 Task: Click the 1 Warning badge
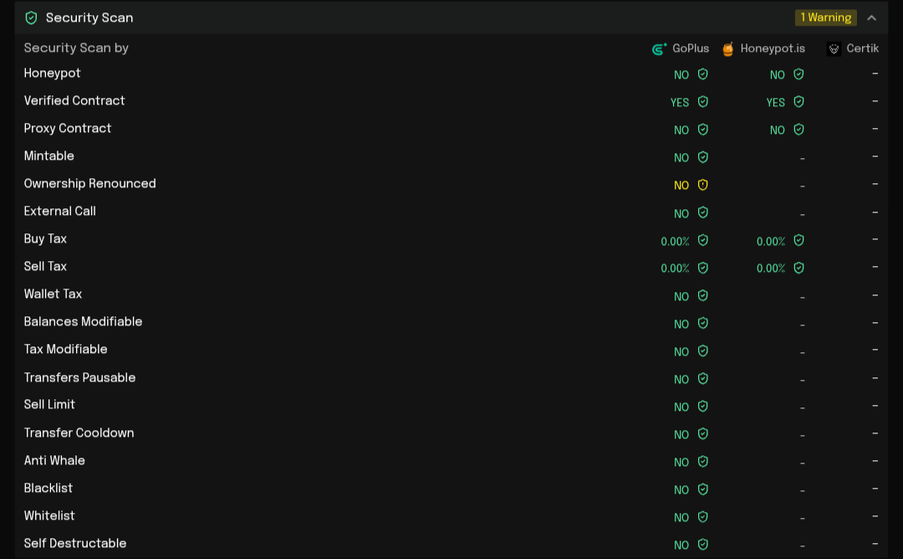[x=825, y=18]
